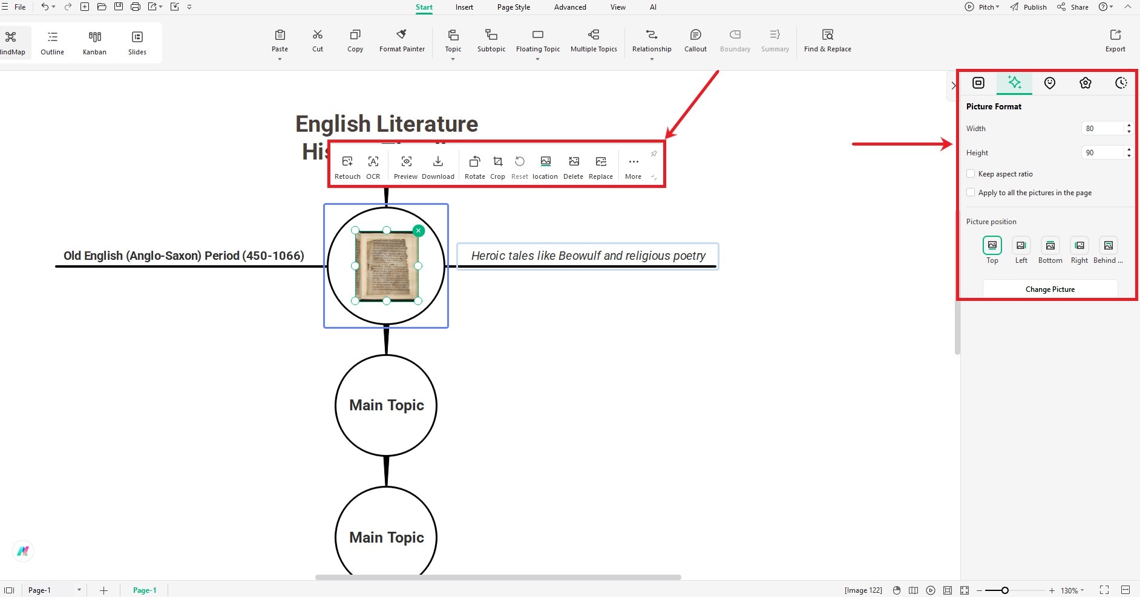Open the Undo history dropdown
The height and width of the screenshot is (597, 1140).
(x=54, y=7)
